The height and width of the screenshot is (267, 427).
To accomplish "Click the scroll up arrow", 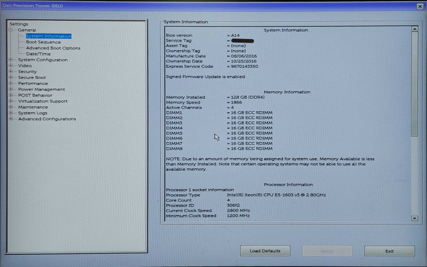I will click(415, 29).
